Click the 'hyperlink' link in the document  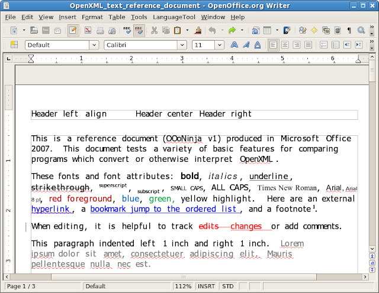coord(51,209)
